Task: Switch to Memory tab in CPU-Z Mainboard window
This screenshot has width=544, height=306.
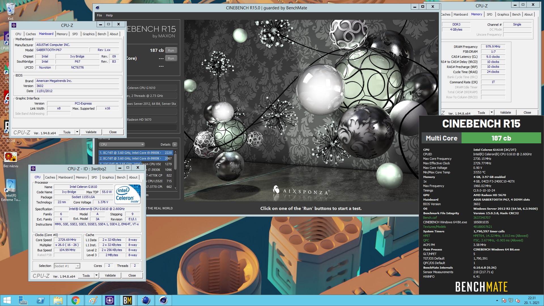Action: tap(62, 34)
